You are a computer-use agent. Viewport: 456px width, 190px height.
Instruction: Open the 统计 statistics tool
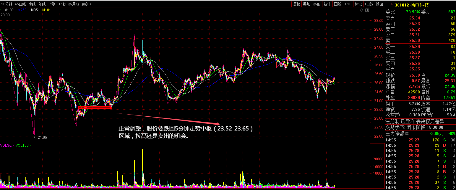(327, 4)
